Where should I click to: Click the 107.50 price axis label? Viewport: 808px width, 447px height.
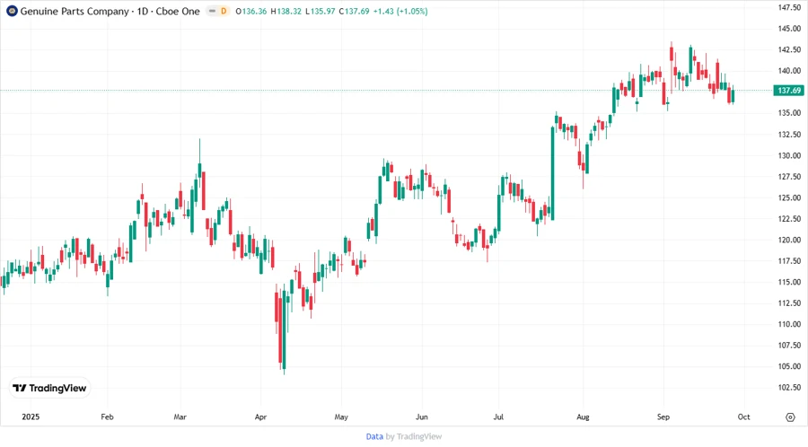[789, 345]
